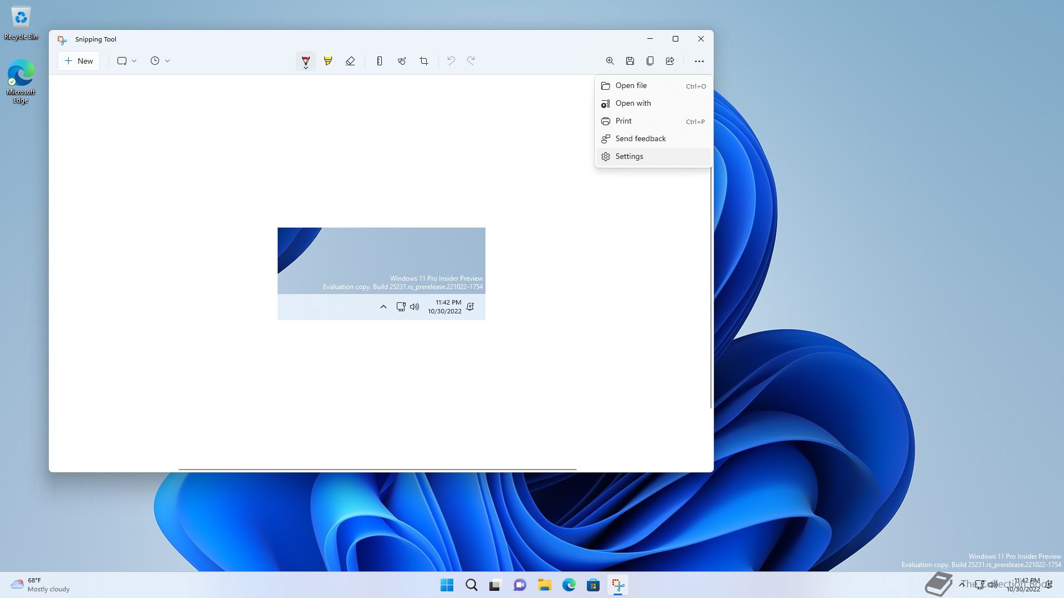The width and height of the screenshot is (1064, 598).
Task: Open the weather widget on taskbar
Action: tap(40, 585)
